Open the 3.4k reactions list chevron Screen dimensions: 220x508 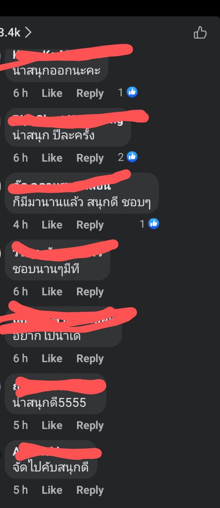(x=28, y=32)
